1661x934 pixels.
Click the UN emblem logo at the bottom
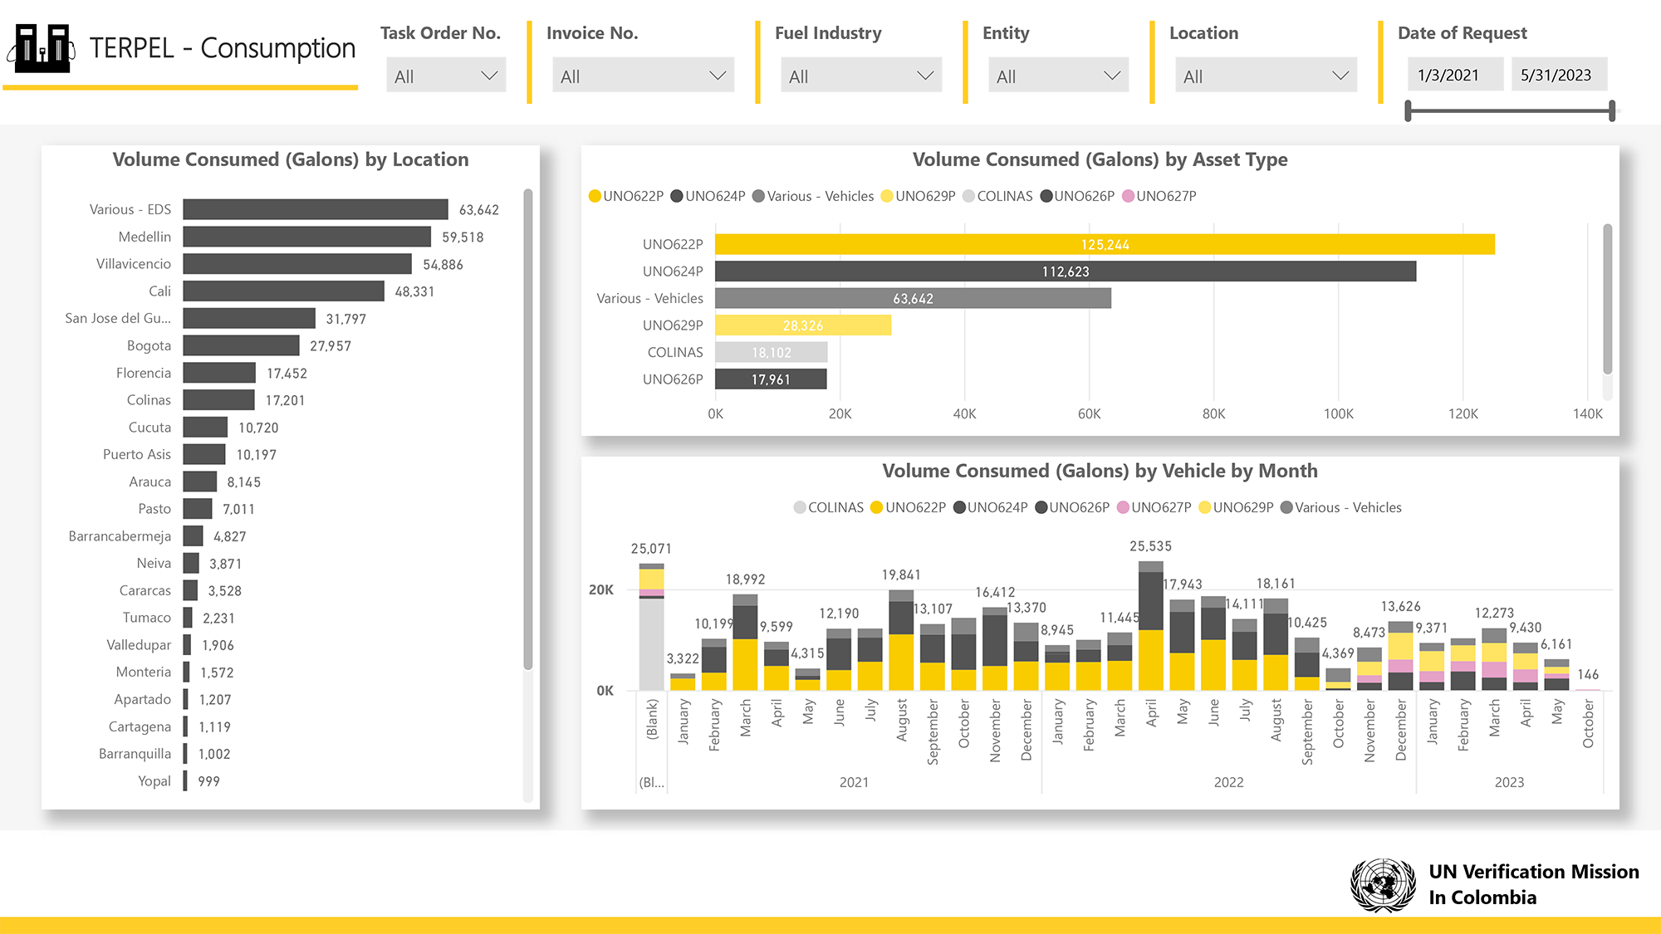pyautogui.click(x=1383, y=885)
